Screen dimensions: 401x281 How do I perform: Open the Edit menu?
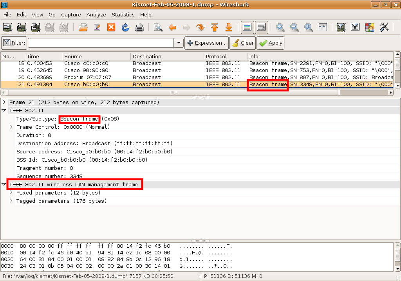pos(21,15)
